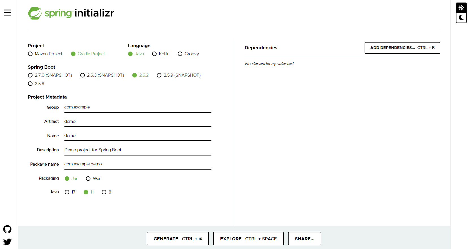Click the Packaging label
The image size is (472, 249).
(49, 178)
